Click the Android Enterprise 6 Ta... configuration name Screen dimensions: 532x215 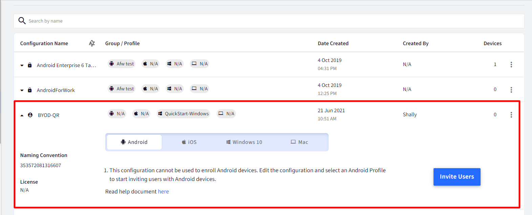[66, 65]
